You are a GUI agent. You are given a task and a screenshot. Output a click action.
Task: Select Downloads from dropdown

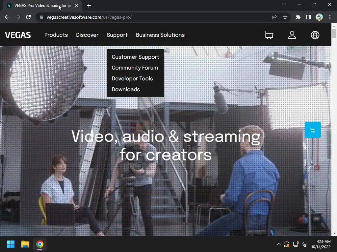(126, 89)
